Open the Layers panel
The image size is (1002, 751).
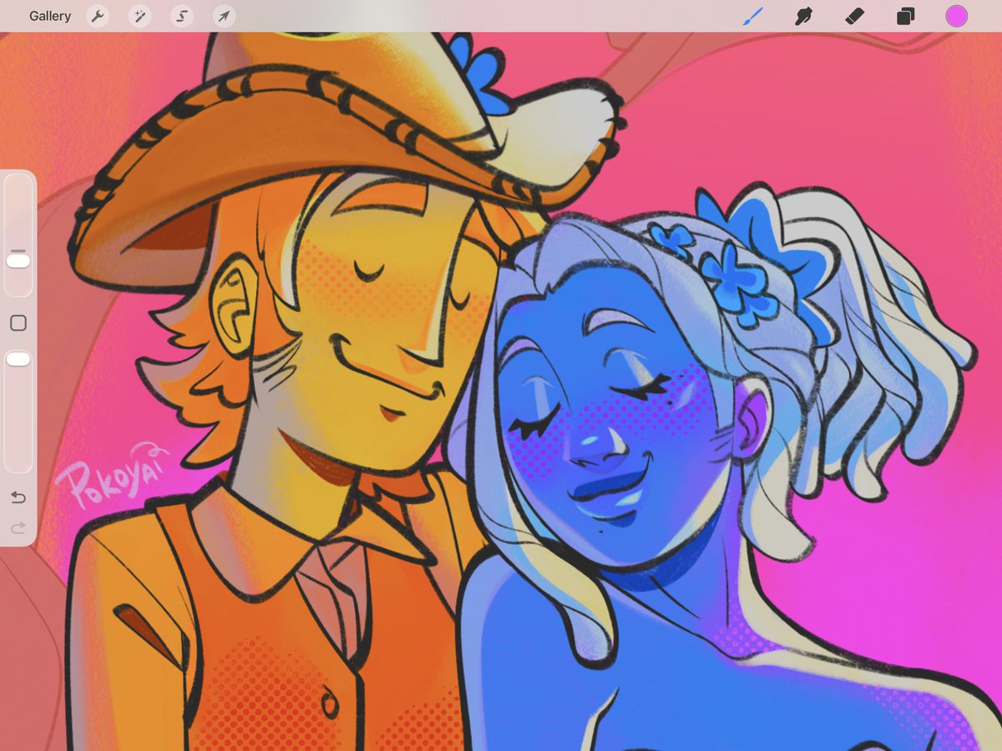pos(905,16)
